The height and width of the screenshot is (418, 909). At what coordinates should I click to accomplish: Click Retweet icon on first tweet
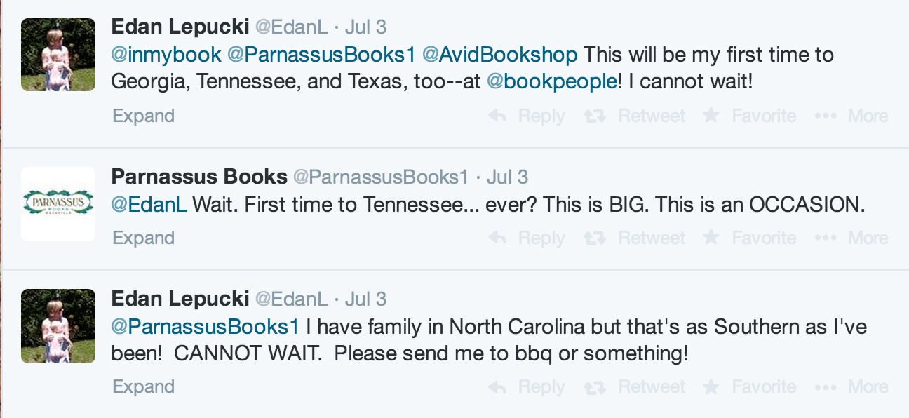click(x=595, y=116)
